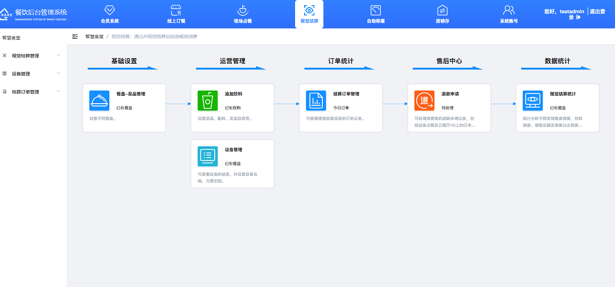Select the active 视觉结算 tab

[309, 14]
